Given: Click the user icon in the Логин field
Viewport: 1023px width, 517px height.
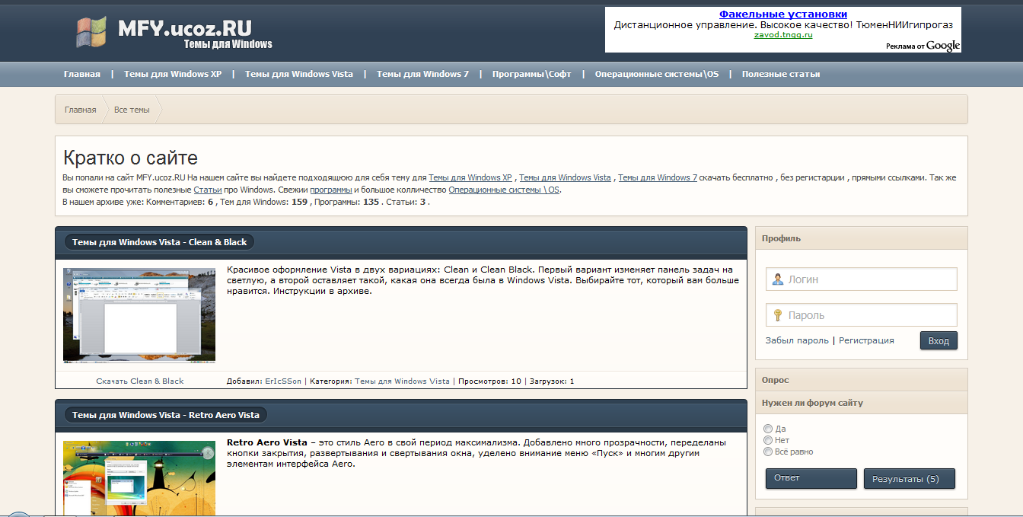Looking at the screenshot, I should [777, 279].
